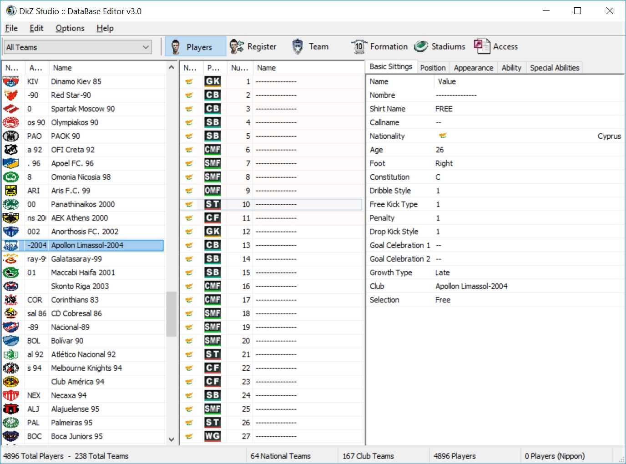The image size is (626, 464).
Task: Open the File menu
Action: click(11, 28)
